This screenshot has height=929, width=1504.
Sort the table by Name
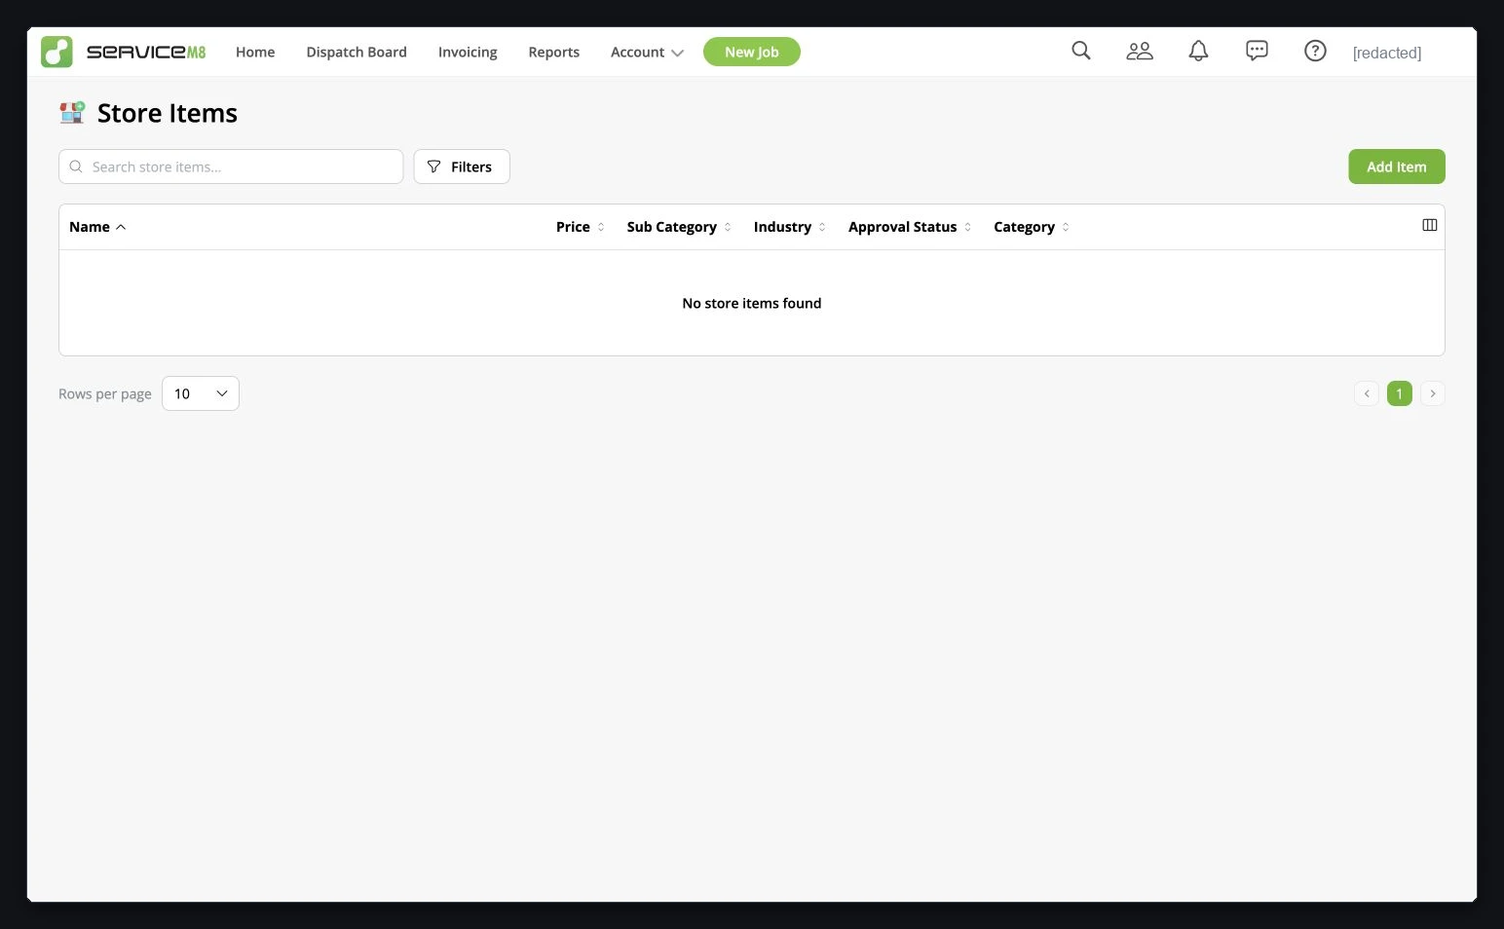tap(97, 227)
